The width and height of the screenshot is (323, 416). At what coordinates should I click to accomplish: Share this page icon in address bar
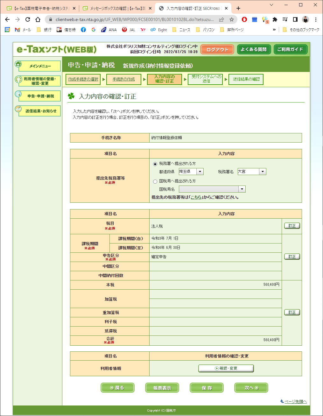click(221, 19)
